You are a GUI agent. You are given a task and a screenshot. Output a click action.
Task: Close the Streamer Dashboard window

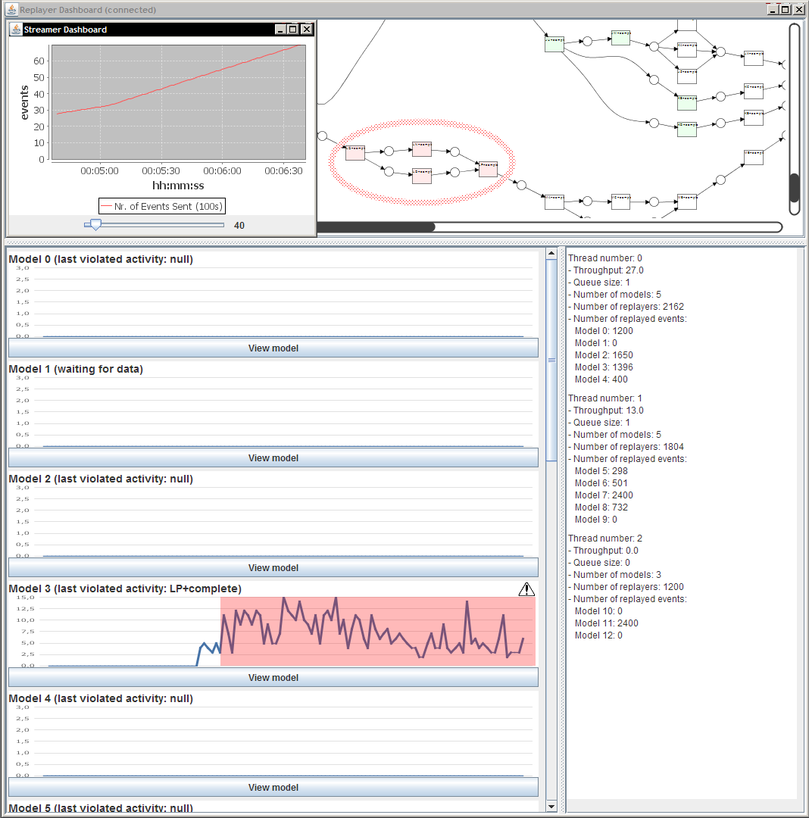(307, 30)
